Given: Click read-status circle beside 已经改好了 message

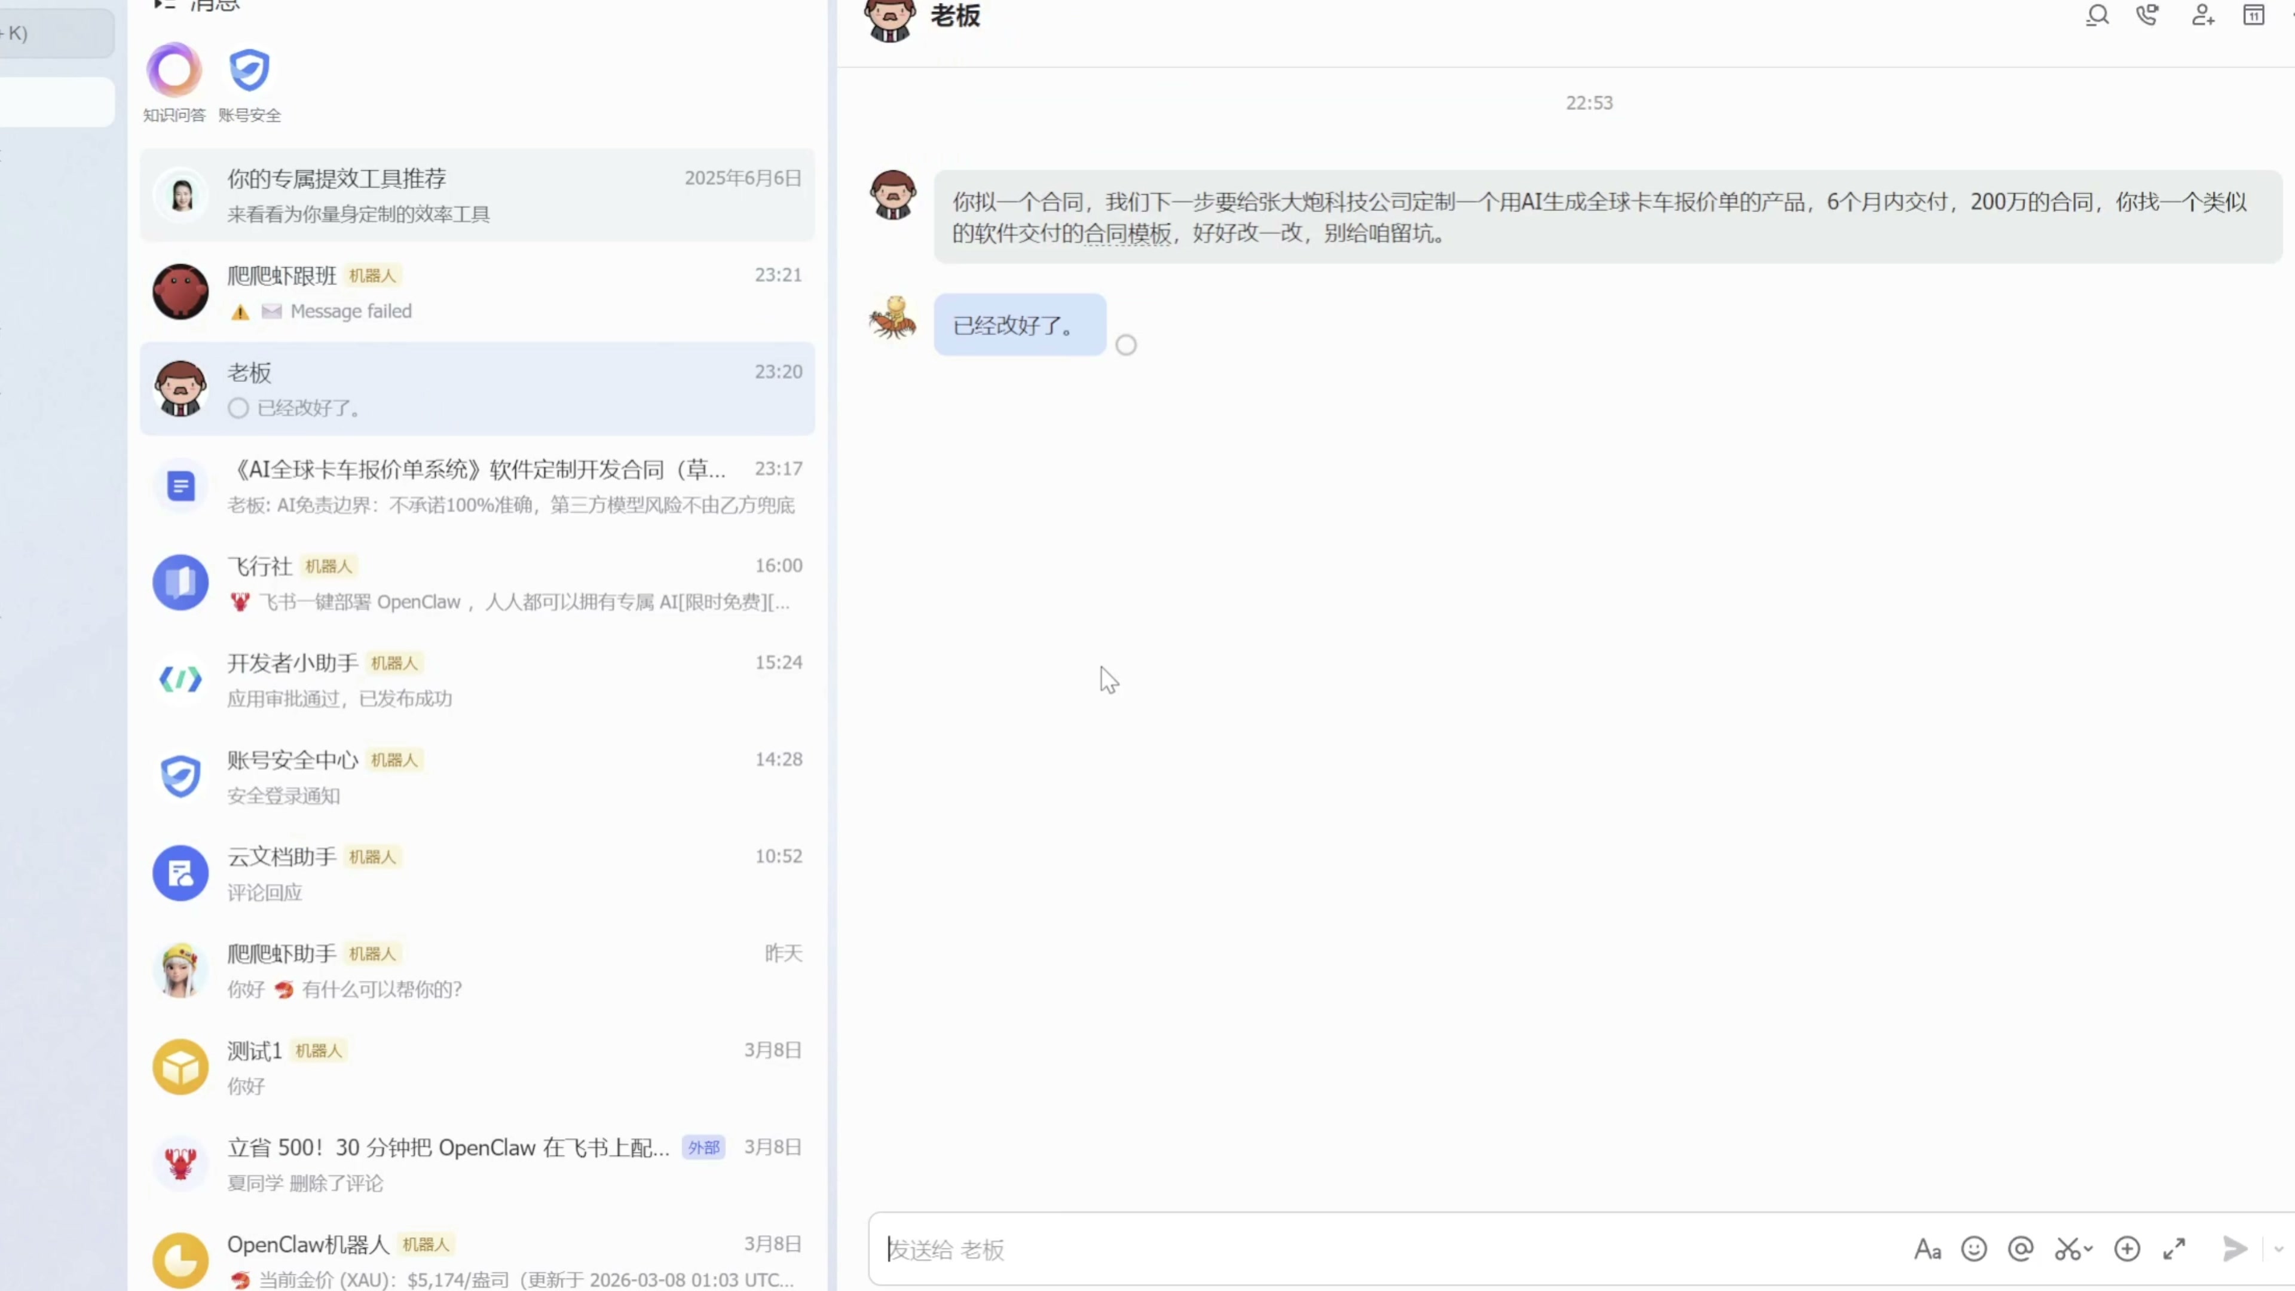Looking at the screenshot, I should tap(1126, 345).
